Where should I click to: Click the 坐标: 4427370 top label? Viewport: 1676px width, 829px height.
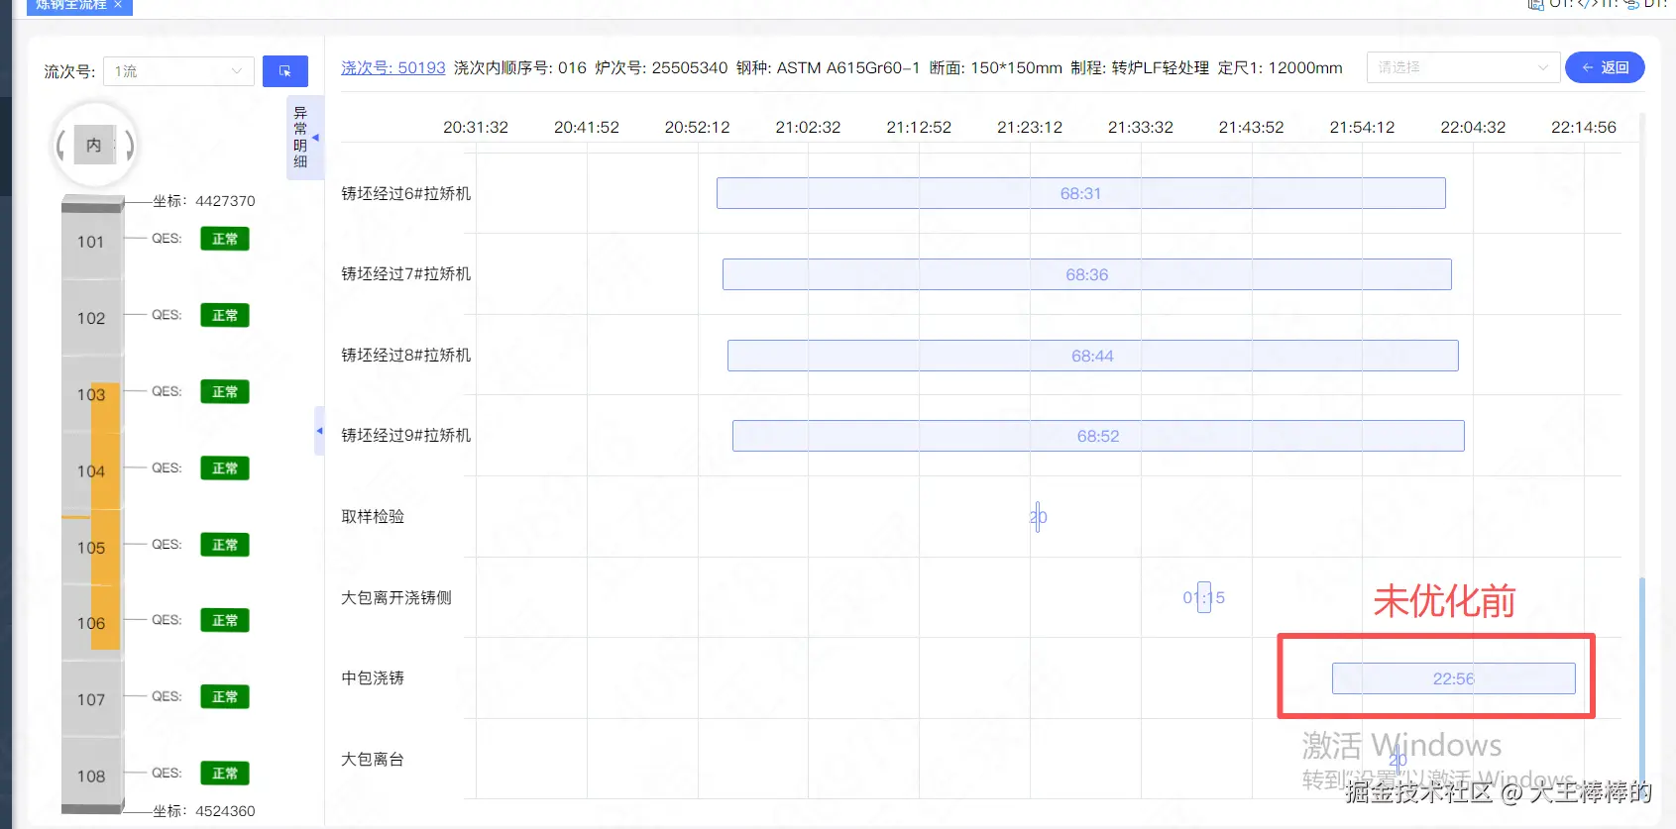[x=204, y=200]
